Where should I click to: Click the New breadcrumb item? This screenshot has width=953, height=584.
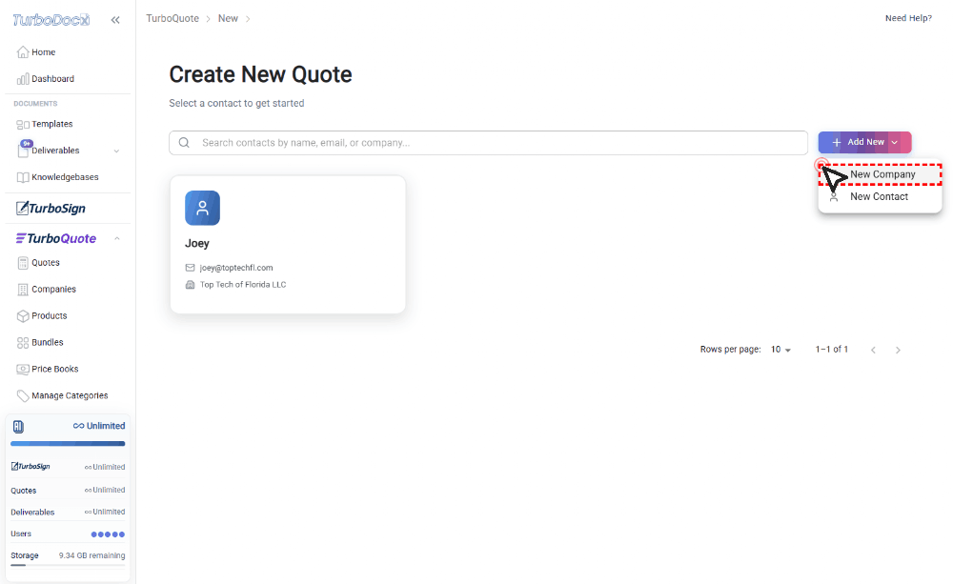coord(228,19)
